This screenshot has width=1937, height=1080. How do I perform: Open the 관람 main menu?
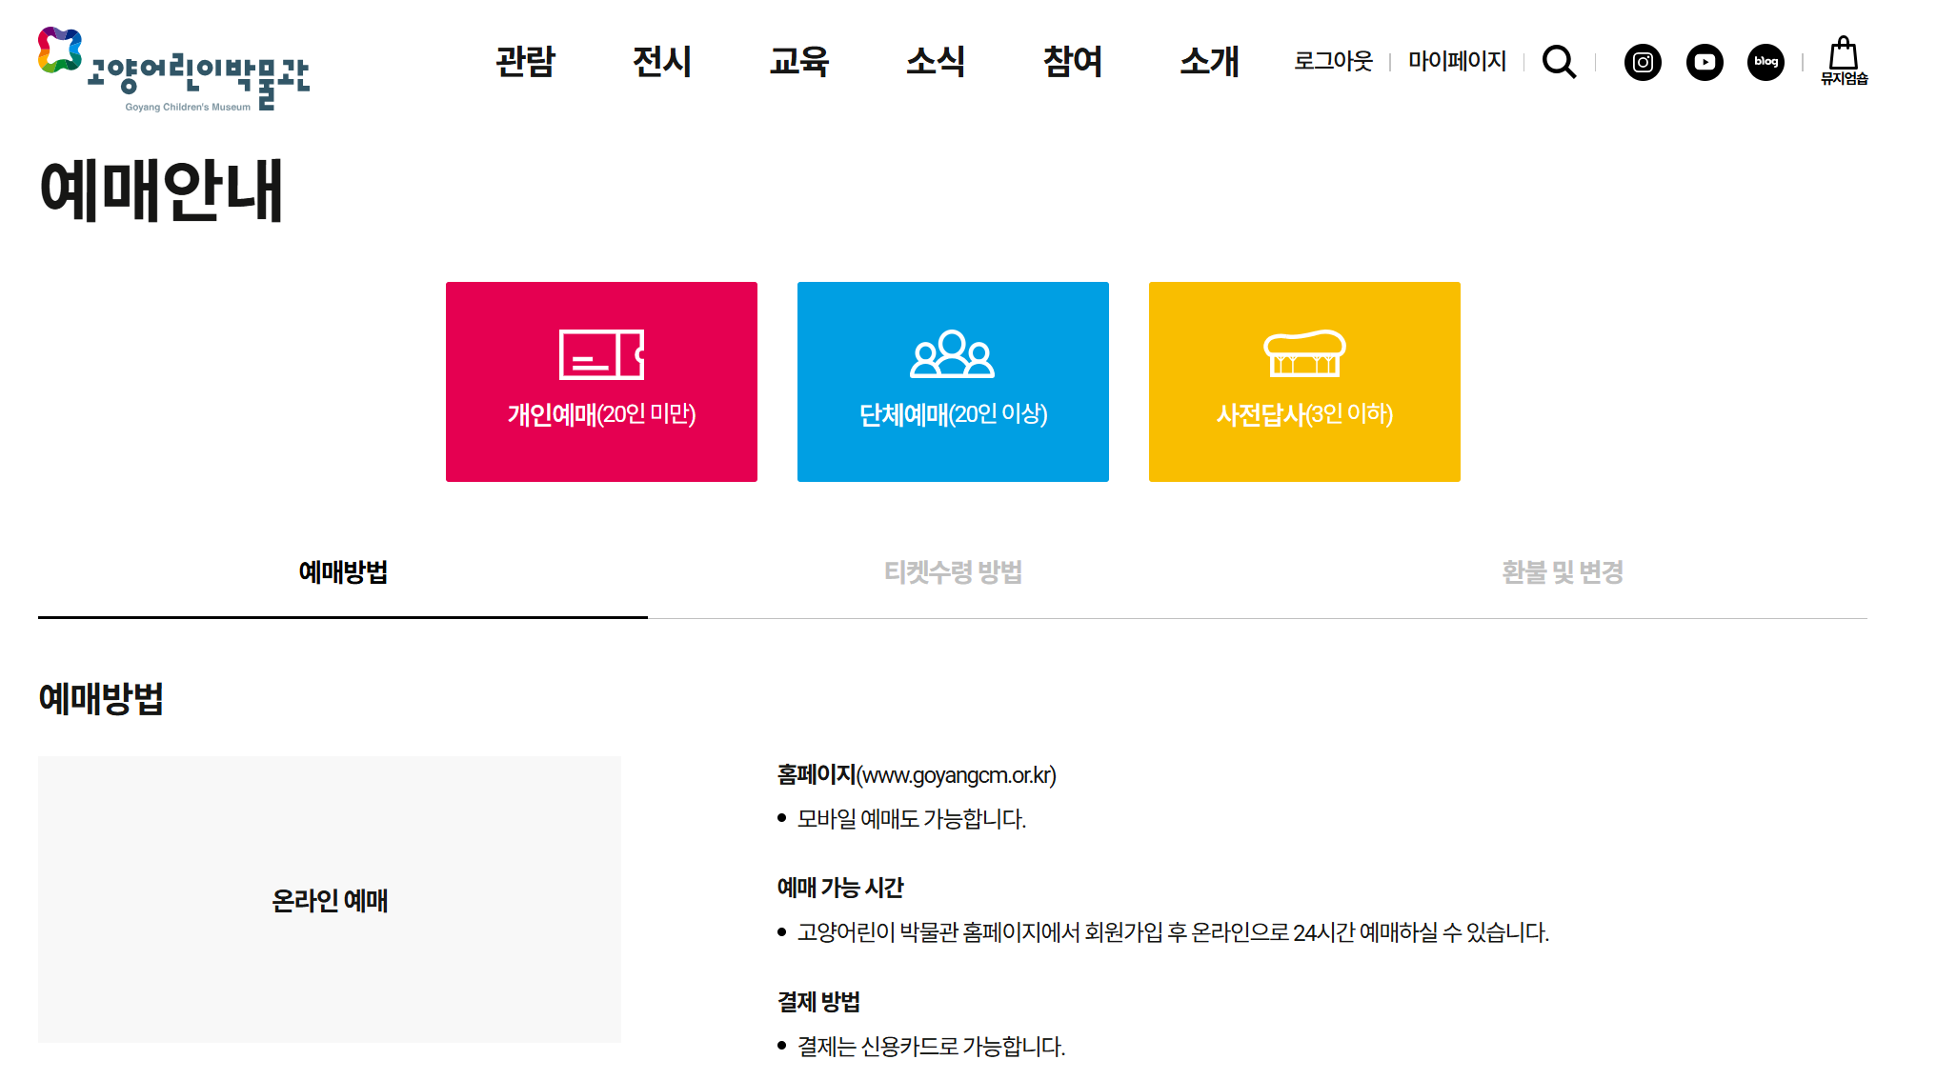coord(525,62)
